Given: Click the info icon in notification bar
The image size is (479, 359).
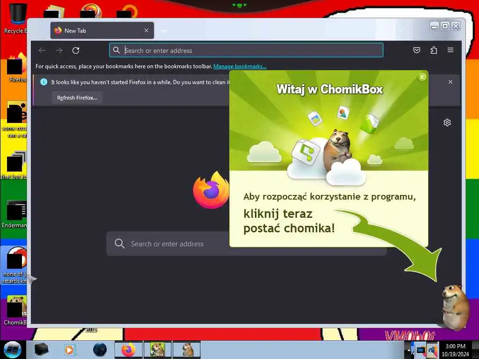Looking at the screenshot, I should tap(44, 82).
